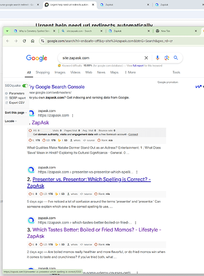
Task: Click the microphone voice search icon
Action: click(x=157, y=58)
